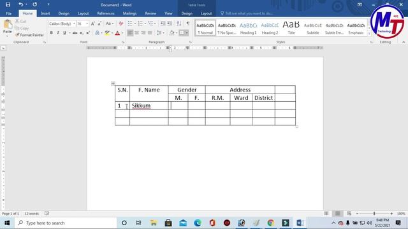Align text left

pyautogui.click(x=130, y=32)
